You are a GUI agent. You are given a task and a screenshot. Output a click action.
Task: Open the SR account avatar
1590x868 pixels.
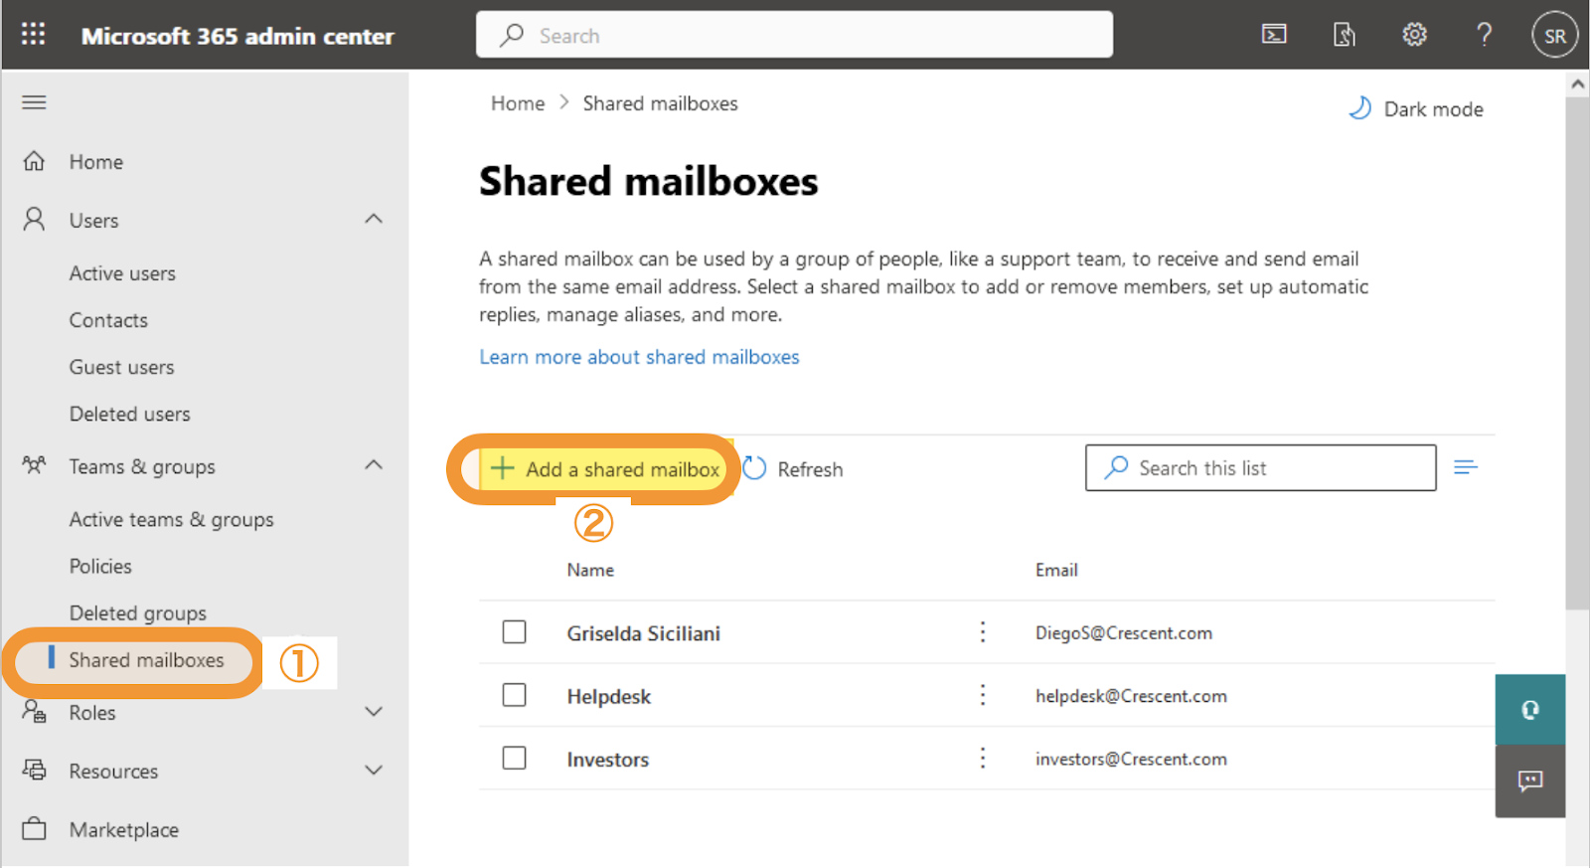1555,36
